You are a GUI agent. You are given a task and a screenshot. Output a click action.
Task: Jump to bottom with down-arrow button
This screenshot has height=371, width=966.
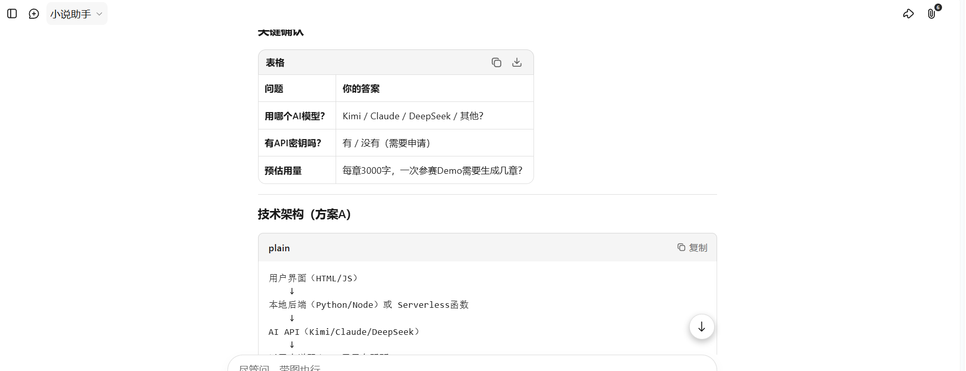tap(701, 327)
